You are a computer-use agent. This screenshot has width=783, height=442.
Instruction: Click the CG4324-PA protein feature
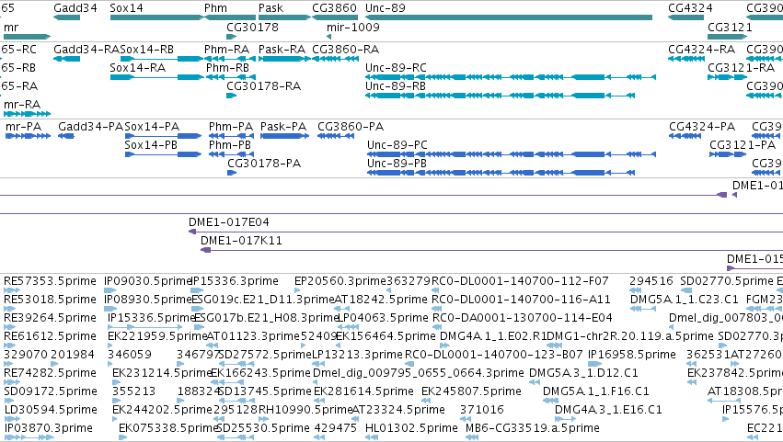[685, 136]
